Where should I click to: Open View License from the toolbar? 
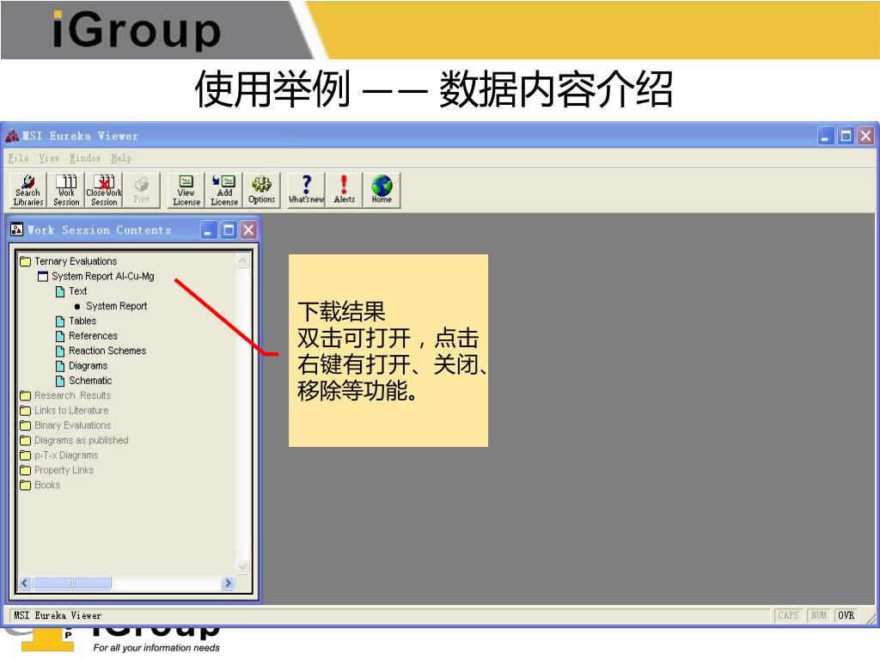[186, 190]
